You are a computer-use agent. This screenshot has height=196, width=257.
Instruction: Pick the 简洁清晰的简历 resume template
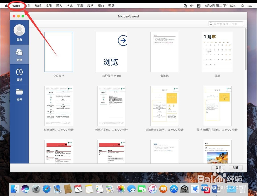[x=164, y=106]
